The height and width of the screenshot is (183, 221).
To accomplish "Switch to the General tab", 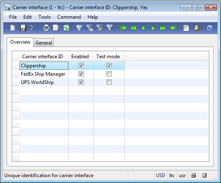I will pos(44,43).
